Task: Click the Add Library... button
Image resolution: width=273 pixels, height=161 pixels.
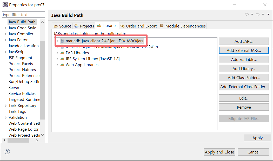Action: point(244,68)
